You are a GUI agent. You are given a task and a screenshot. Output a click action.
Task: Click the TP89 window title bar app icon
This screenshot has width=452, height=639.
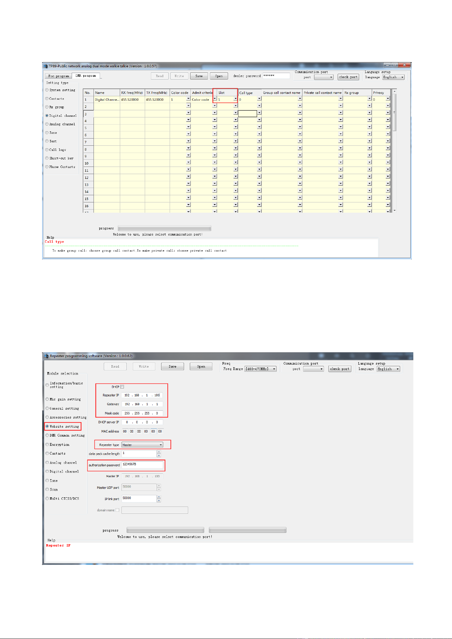pyautogui.click(x=46, y=66)
